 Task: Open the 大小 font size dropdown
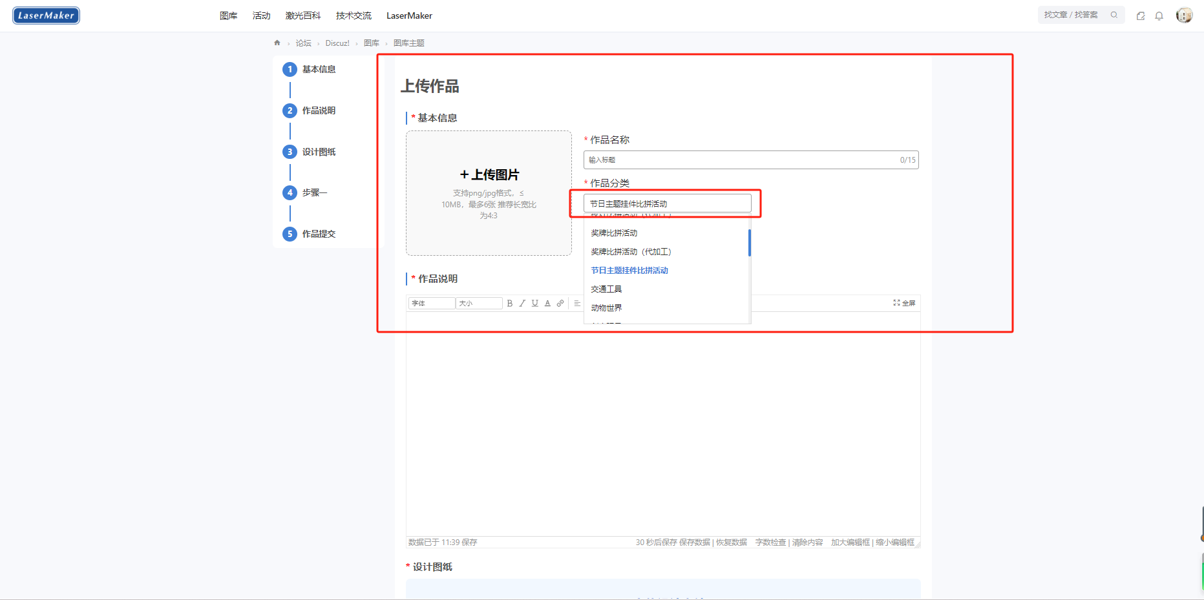(478, 304)
